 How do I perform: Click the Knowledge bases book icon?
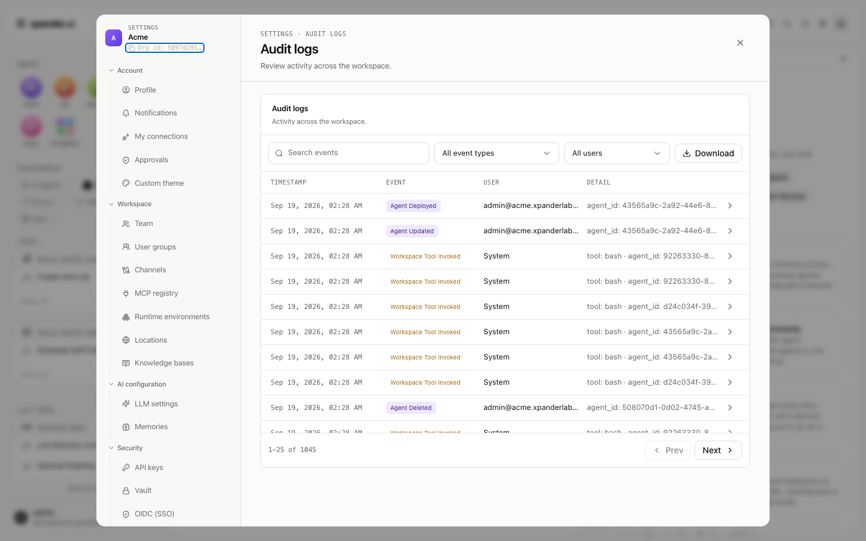tap(126, 363)
